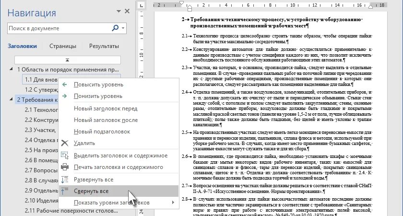Choose Развернуть все

[119, 180]
